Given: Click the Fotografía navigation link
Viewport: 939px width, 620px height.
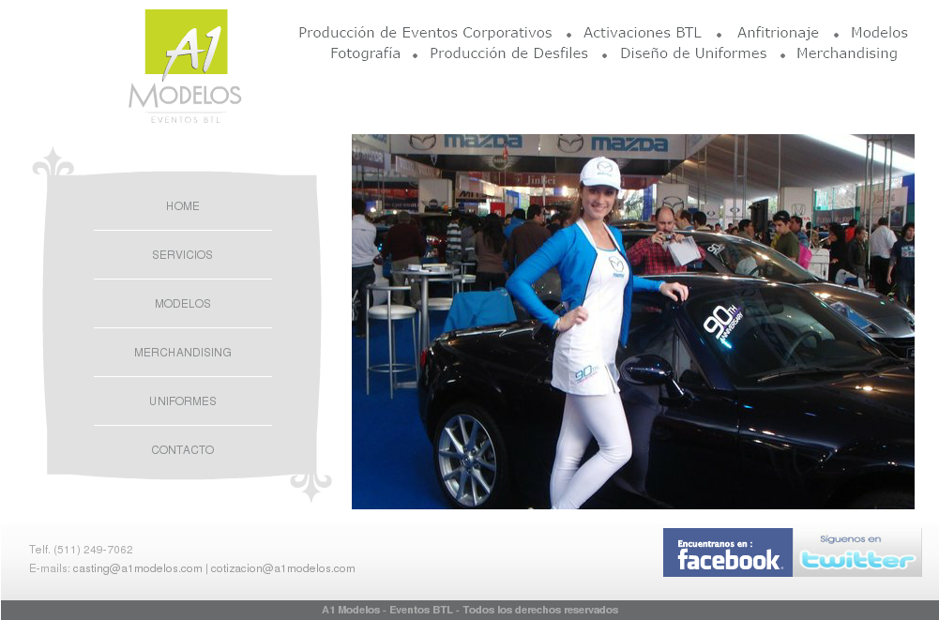Looking at the screenshot, I should [x=365, y=53].
